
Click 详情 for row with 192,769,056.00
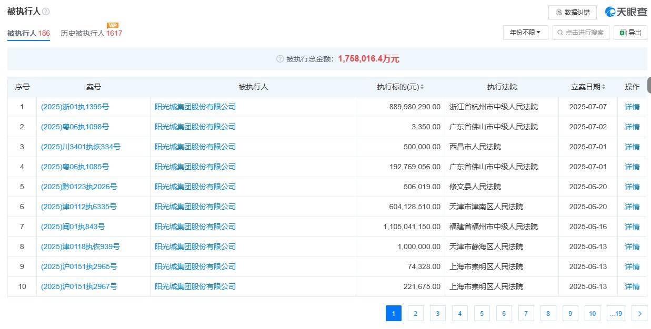point(632,167)
